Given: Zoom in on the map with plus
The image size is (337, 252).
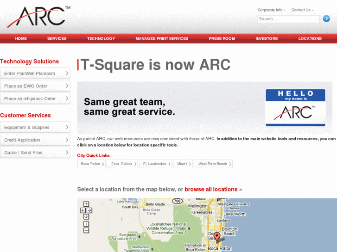Looking at the screenshot, I should point(86,224).
